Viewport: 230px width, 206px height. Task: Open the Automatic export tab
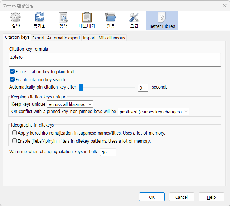[x=64, y=38]
